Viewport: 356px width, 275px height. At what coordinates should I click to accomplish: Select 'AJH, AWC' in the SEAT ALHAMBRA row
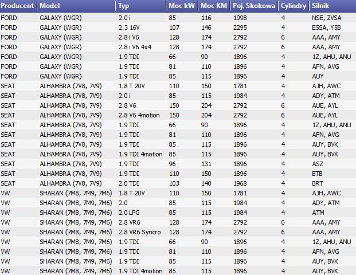326,86
